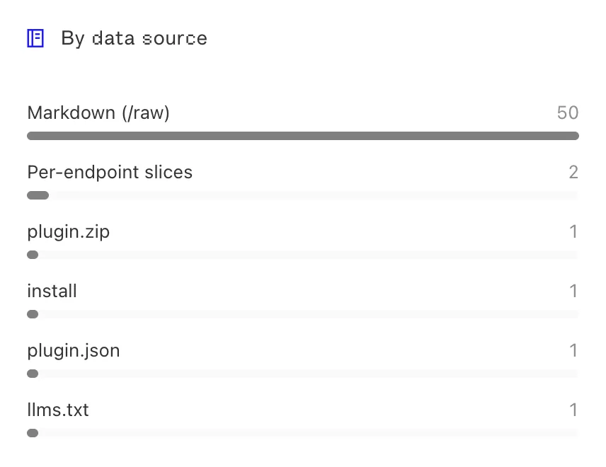Click the llms.txt bar dot
The height and width of the screenshot is (467, 606).
(x=33, y=434)
